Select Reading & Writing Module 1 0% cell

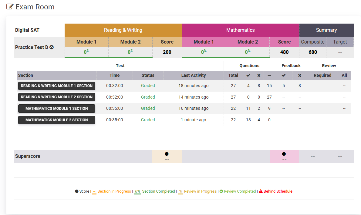86,52
